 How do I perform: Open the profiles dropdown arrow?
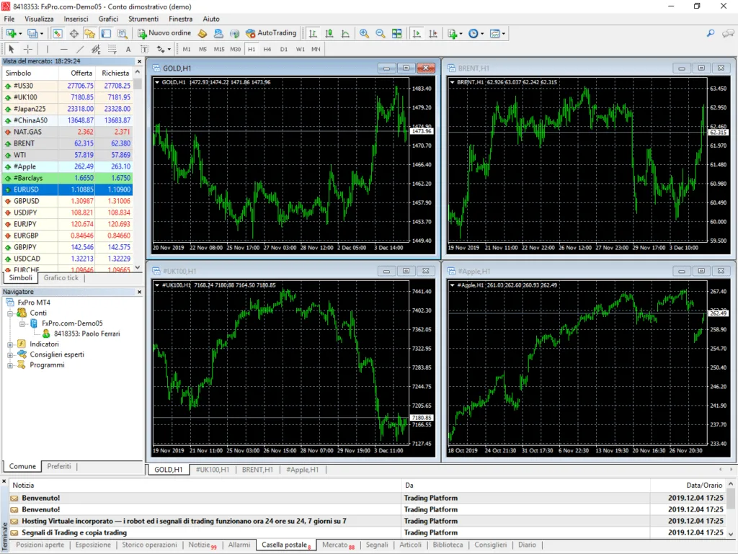(41, 34)
